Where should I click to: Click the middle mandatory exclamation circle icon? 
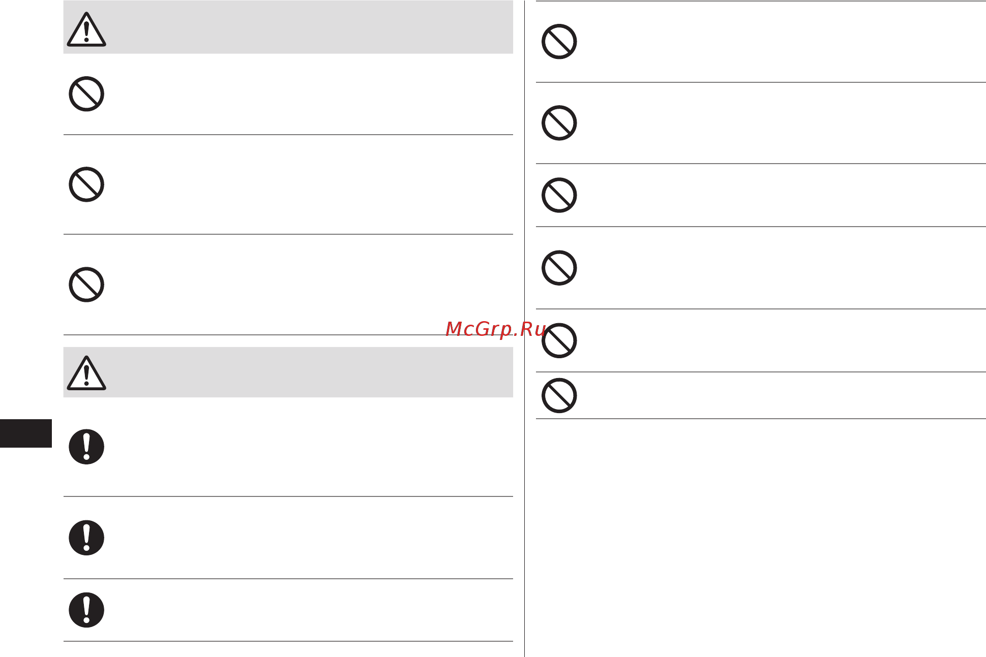(x=86, y=538)
